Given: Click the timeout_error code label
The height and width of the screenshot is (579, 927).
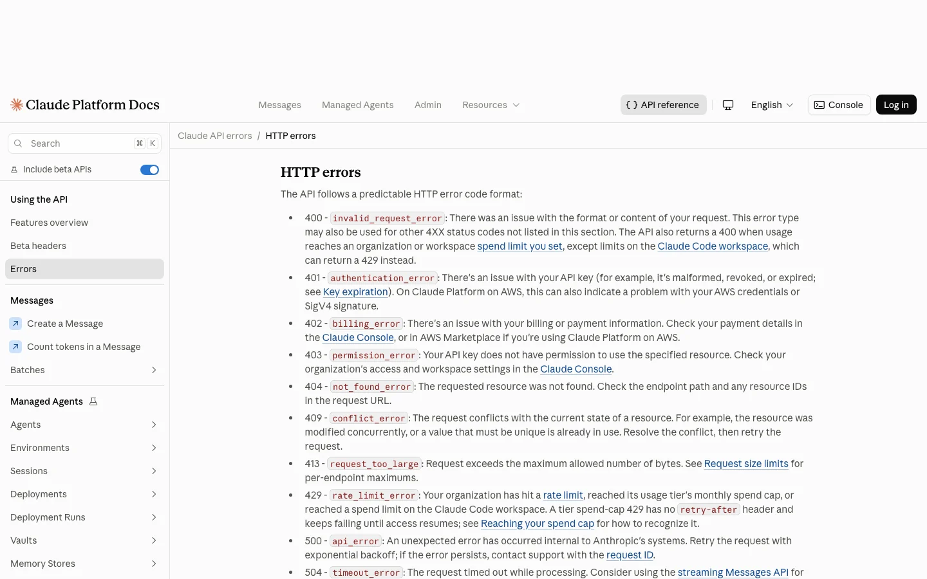Looking at the screenshot, I should (x=366, y=573).
